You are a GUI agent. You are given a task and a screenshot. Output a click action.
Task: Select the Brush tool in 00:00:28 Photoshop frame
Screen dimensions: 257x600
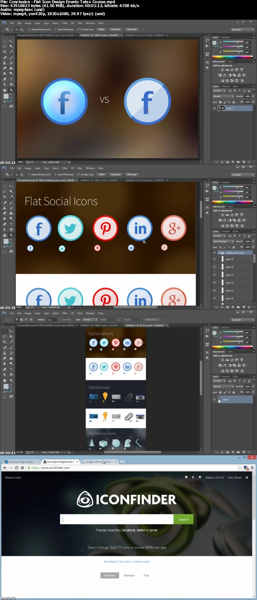pos(11,203)
